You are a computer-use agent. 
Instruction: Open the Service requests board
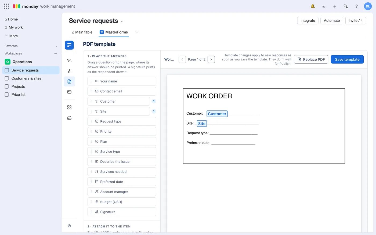point(31,70)
